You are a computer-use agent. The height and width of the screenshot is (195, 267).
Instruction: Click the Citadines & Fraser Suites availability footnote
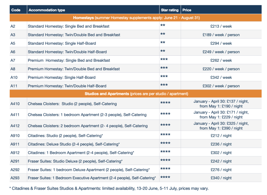109,188
